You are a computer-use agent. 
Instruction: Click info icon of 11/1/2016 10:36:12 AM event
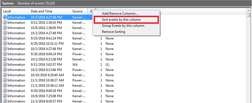click(x=5, y=86)
